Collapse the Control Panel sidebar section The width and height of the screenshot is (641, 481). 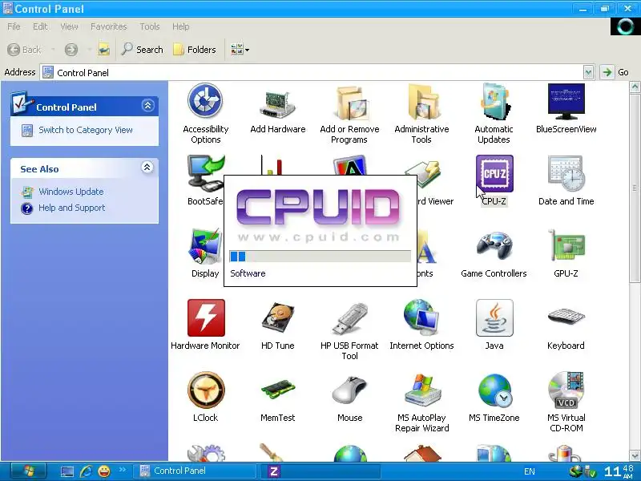[147, 106]
